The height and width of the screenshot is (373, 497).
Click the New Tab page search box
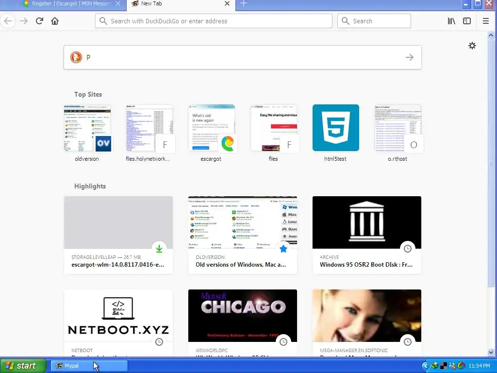coord(243,57)
